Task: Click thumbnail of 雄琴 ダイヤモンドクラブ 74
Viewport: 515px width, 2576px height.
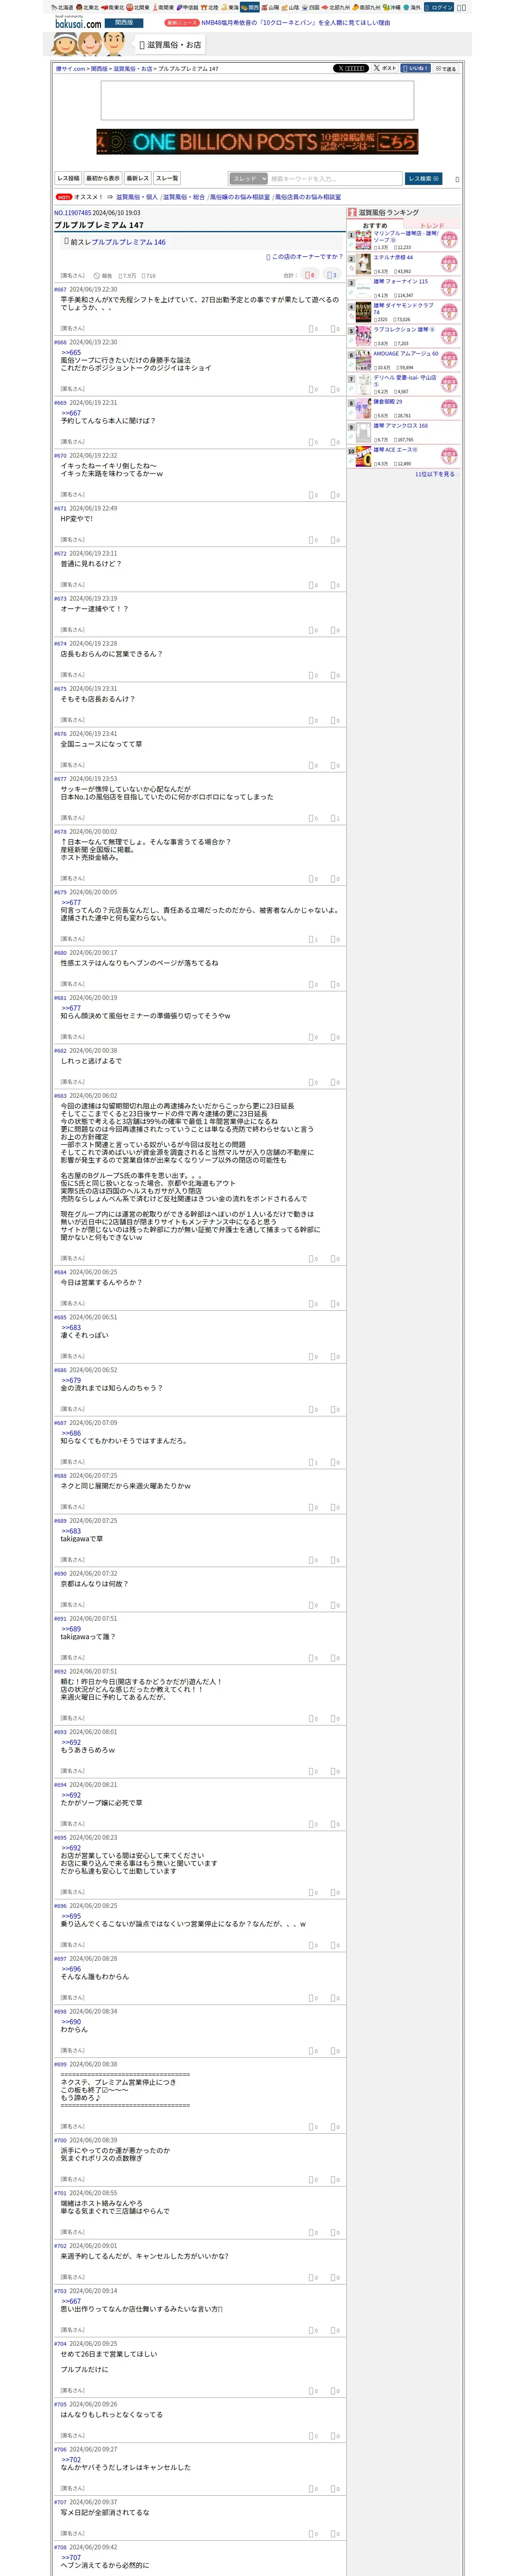Action: 364,312
